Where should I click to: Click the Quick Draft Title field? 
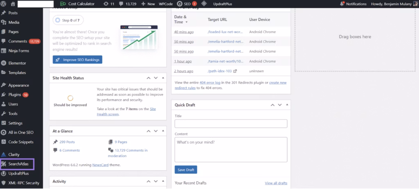point(231,124)
